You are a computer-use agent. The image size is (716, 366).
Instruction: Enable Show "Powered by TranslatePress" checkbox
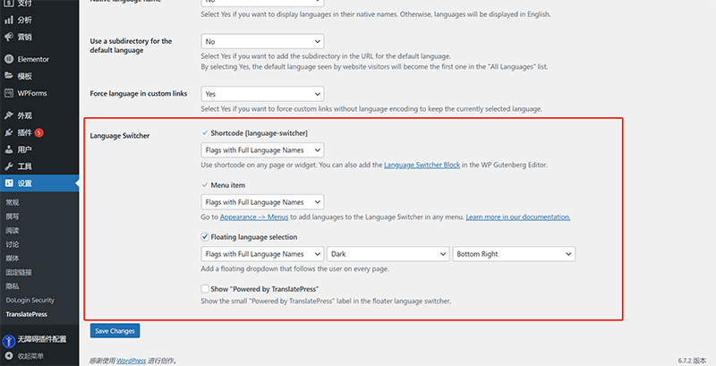[x=205, y=289]
